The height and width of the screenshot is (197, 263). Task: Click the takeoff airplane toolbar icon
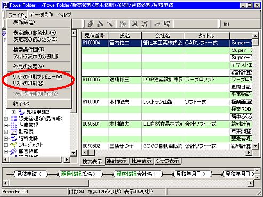(x=145, y=23)
